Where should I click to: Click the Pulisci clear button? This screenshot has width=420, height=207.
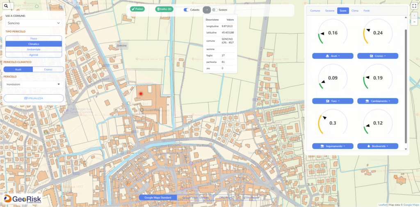click(137, 9)
